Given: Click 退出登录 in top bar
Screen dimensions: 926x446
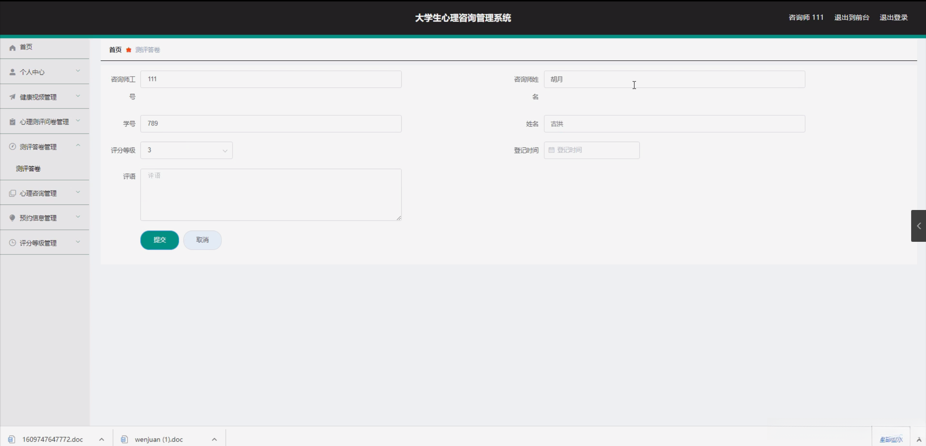Looking at the screenshot, I should tap(893, 17).
